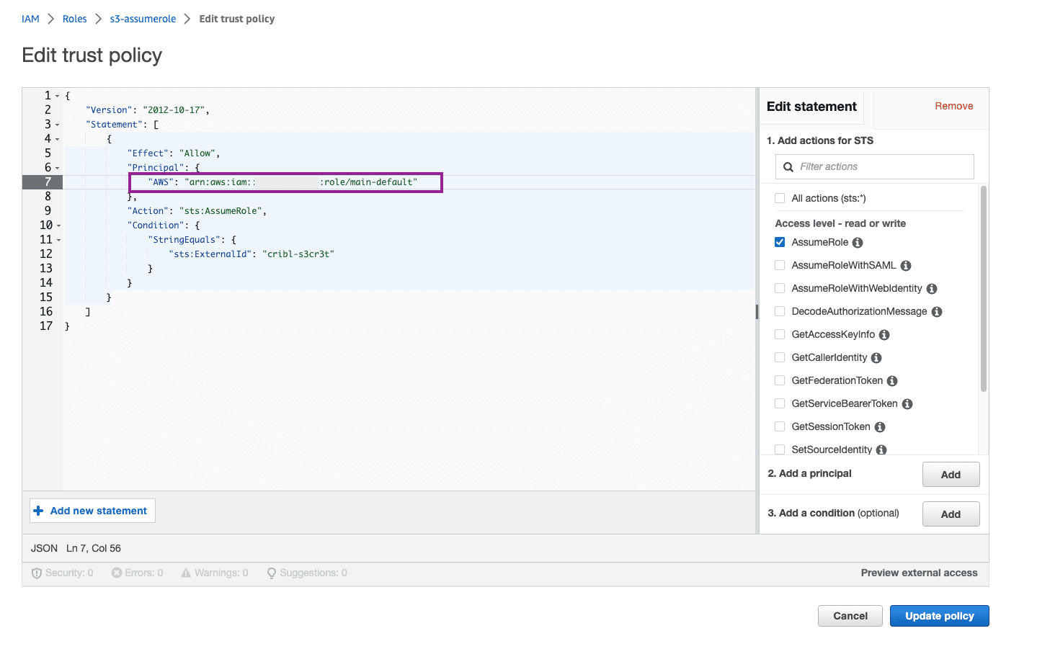Collapse the Principal block on line 6

click(x=58, y=168)
